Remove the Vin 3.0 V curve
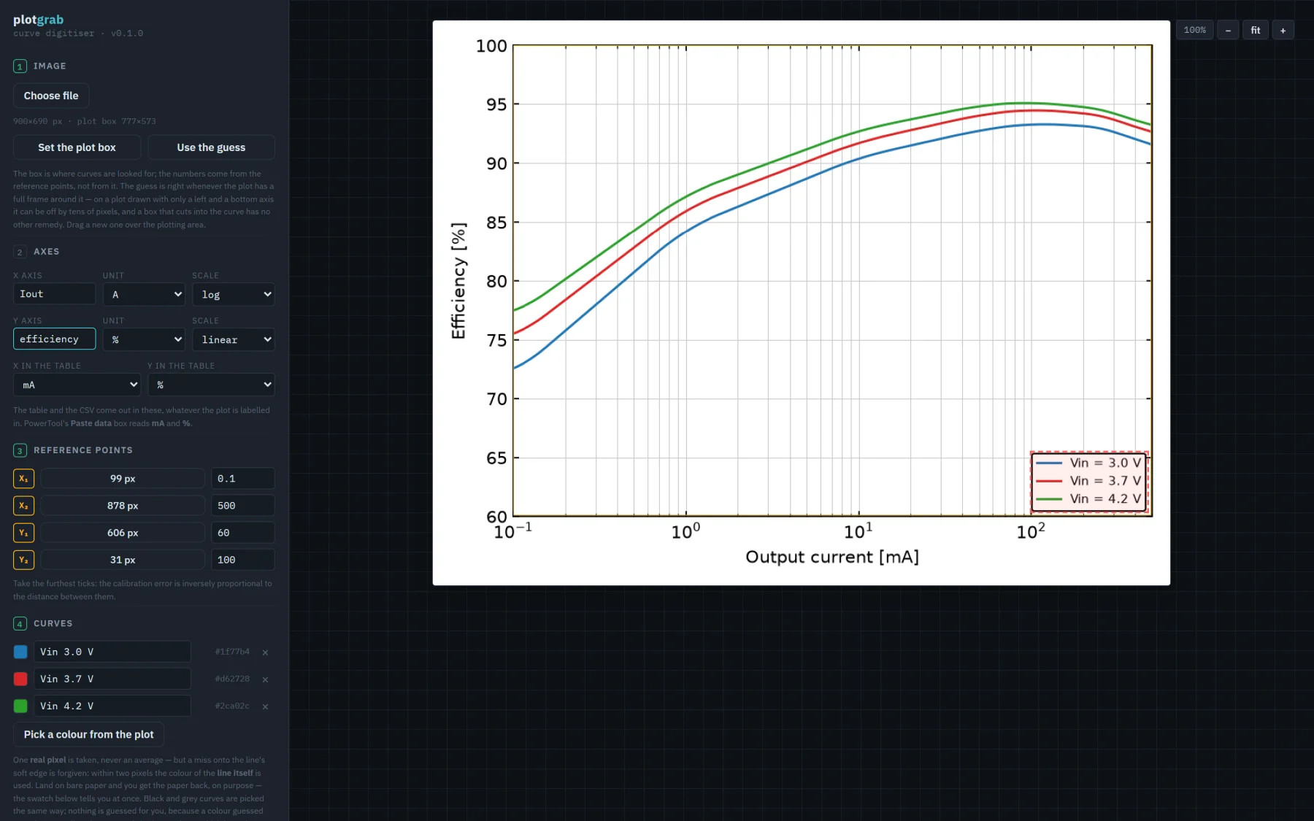The width and height of the screenshot is (1314, 821). tap(265, 652)
